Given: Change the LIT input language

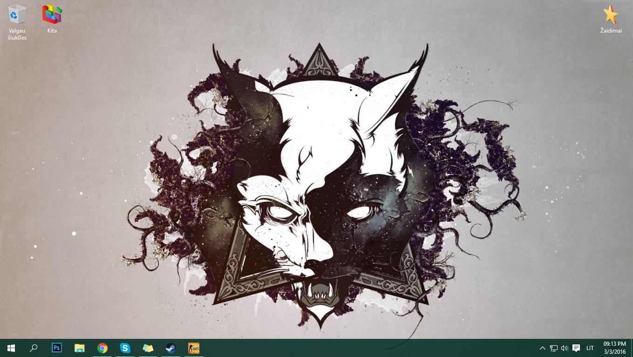Looking at the screenshot, I should tap(590, 348).
